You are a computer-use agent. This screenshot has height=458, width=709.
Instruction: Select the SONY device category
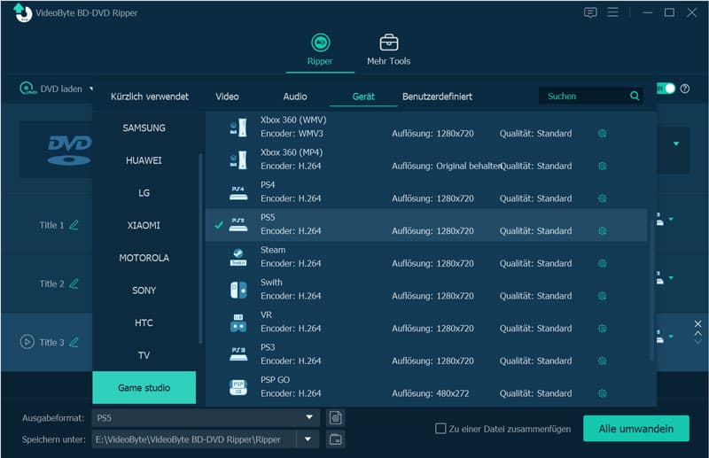click(x=144, y=291)
